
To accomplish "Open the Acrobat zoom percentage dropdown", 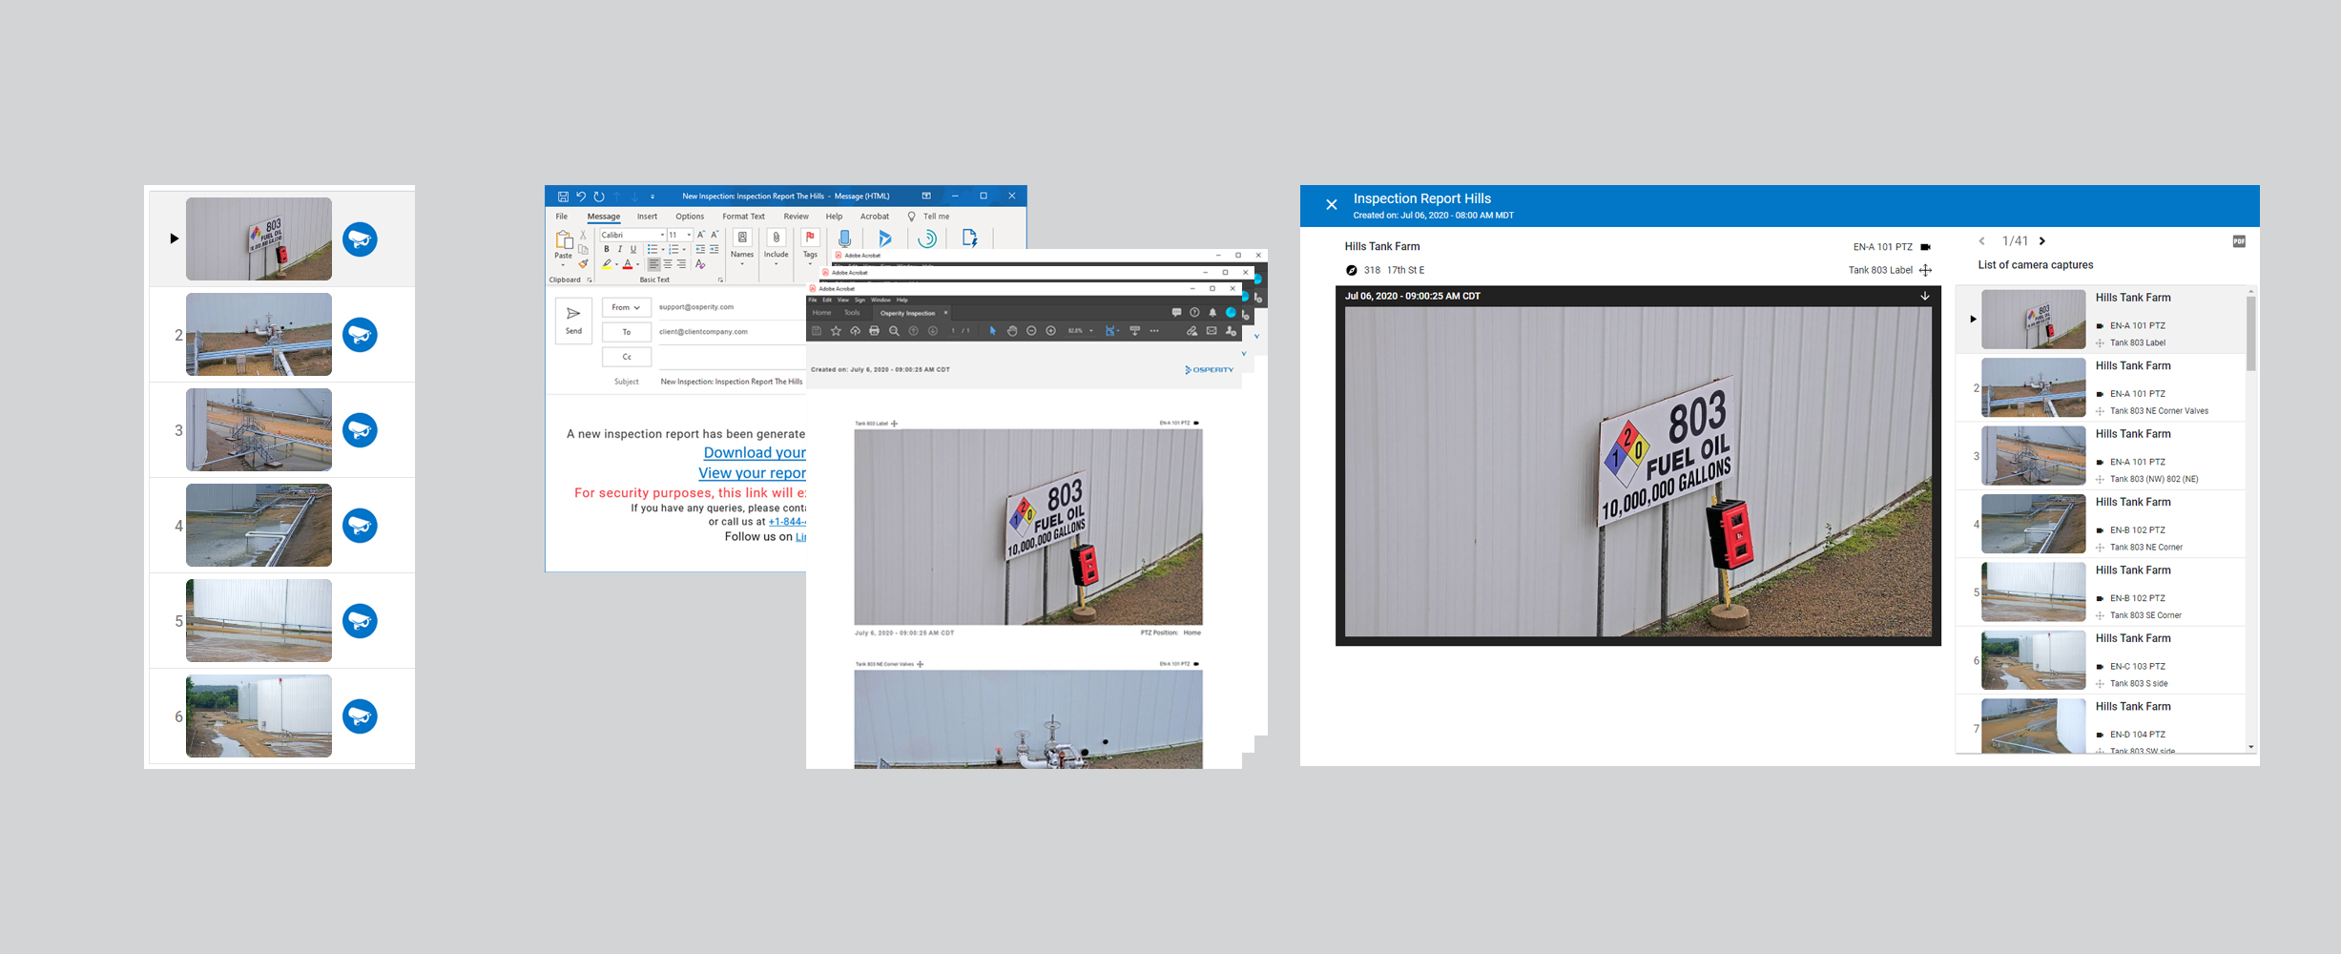I will coord(1090,331).
